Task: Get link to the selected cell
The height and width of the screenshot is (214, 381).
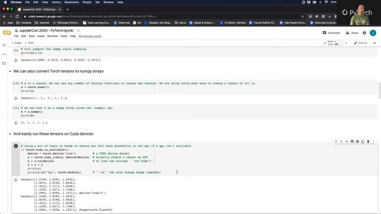Action: coord(346,141)
